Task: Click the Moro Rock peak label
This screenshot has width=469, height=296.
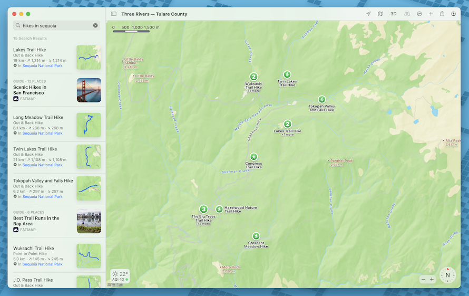Action: coord(230,269)
